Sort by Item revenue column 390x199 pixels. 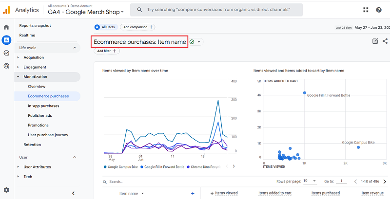(372, 193)
